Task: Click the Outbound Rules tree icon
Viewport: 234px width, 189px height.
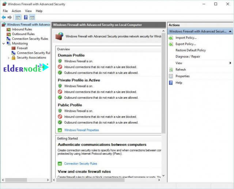Action: [9, 34]
